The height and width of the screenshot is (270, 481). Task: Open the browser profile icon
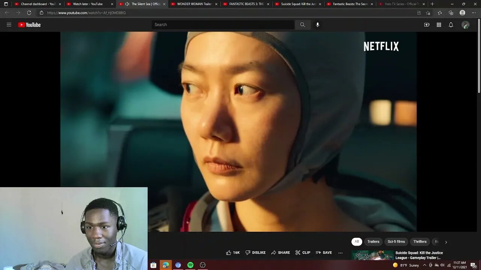(463, 13)
